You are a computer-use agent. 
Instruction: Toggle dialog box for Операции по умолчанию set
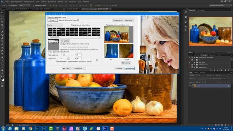(192, 57)
